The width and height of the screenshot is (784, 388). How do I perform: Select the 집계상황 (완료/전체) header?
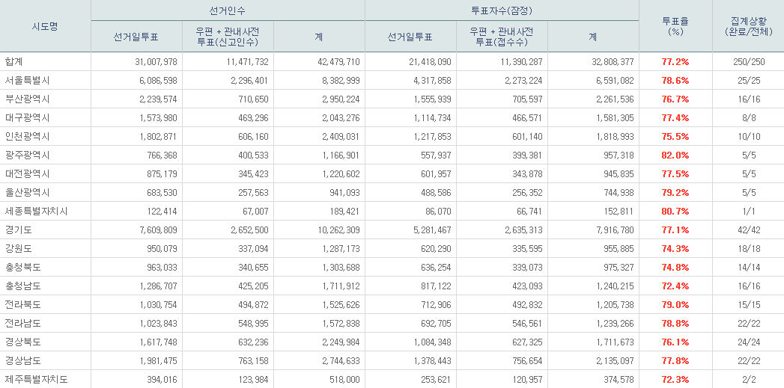748,26
